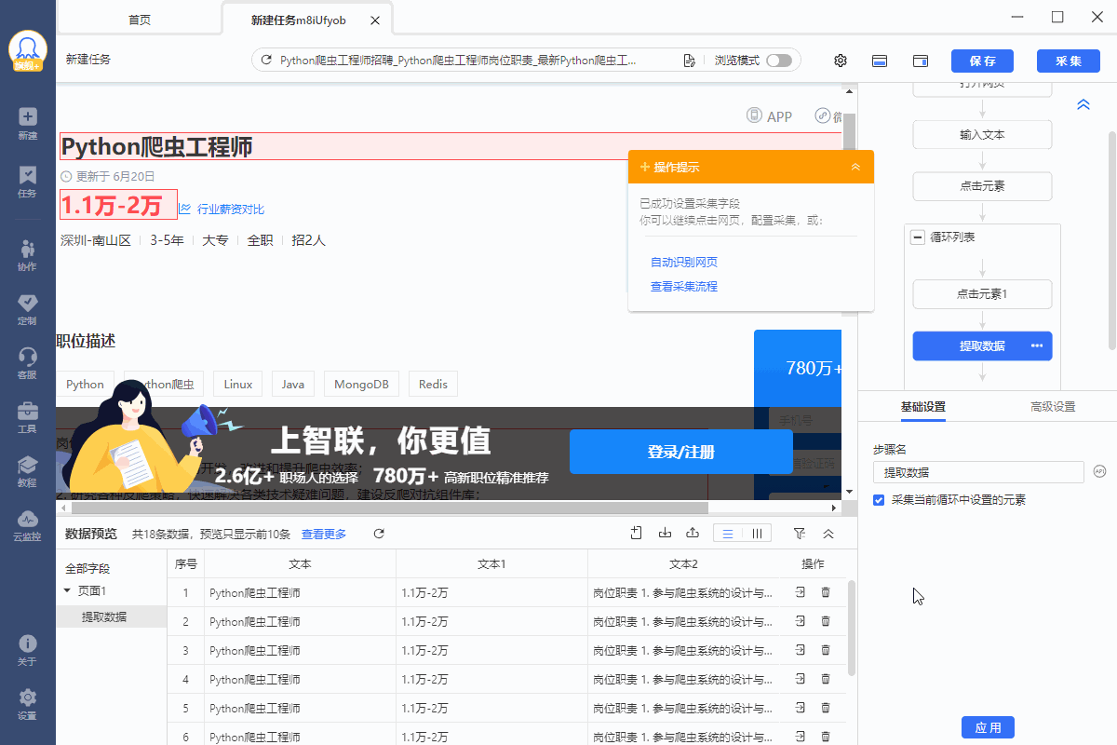This screenshot has height=745, width=1117.
Task: Click the 采集 collect button
Action: tap(1068, 61)
